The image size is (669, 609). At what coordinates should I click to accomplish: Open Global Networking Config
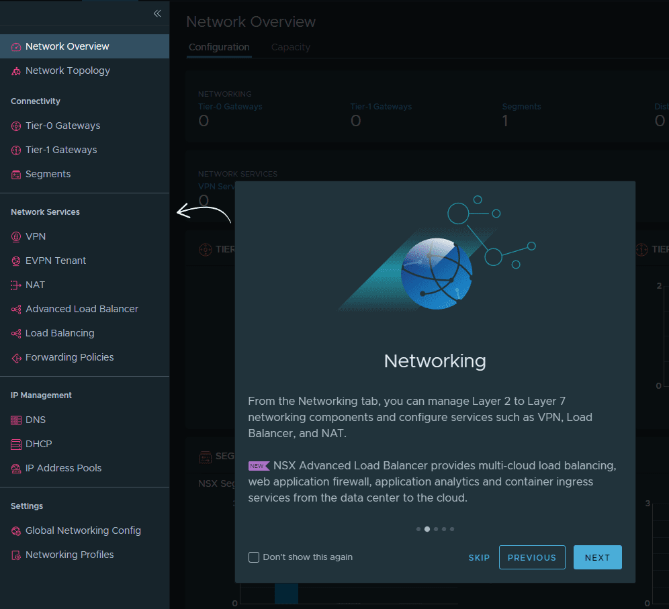coord(85,530)
